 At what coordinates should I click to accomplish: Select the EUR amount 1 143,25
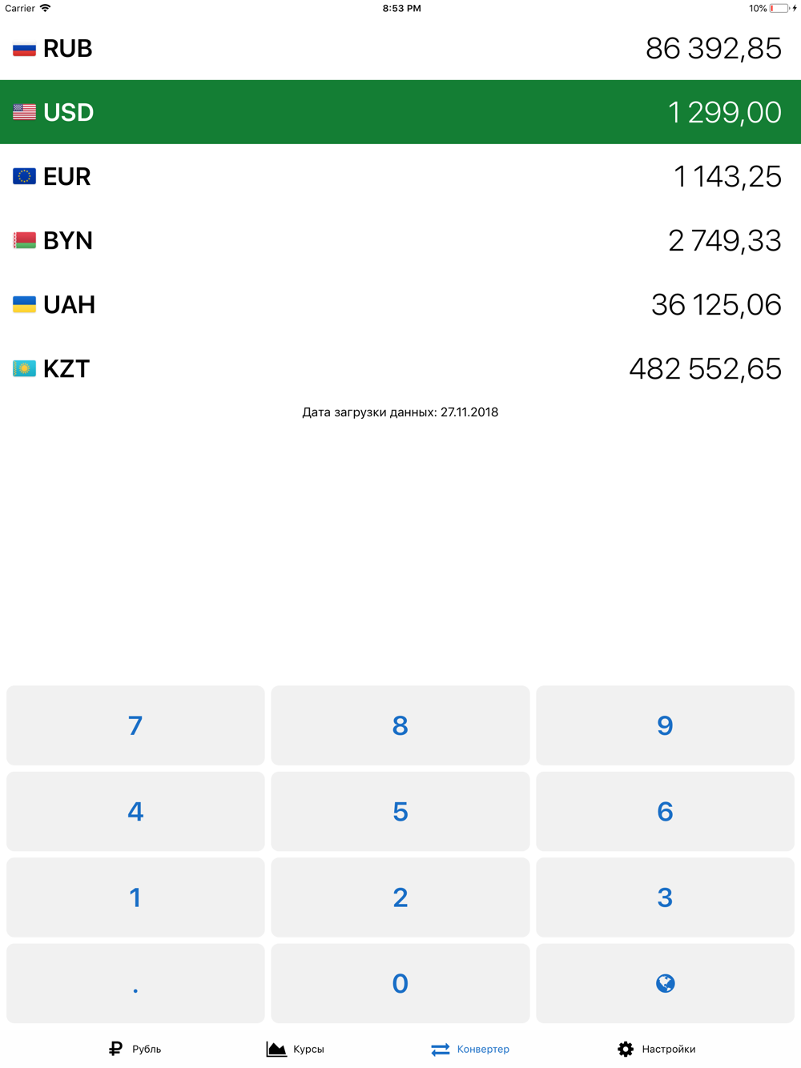[727, 176]
